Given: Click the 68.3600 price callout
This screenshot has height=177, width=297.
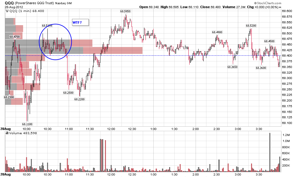Looking at the screenshot, I should [x=261, y=68].
